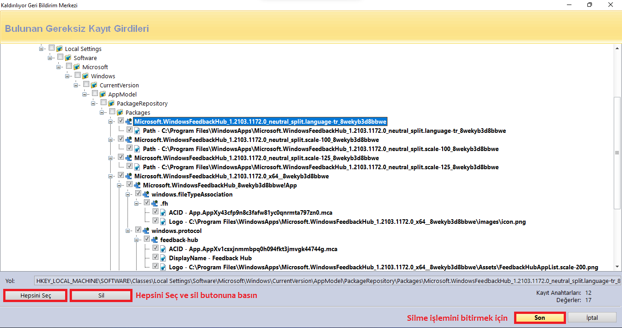Click the value icon of the scale-125 Path row
Image resolution: width=622 pixels, height=328 pixels.
click(138, 167)
